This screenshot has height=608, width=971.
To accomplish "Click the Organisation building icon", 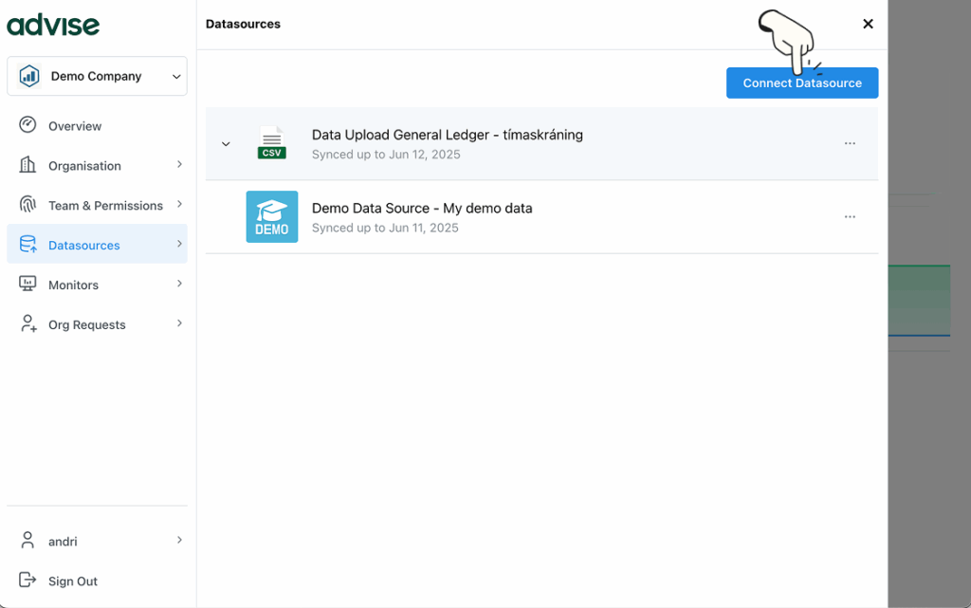I will [x=27, y=165].
